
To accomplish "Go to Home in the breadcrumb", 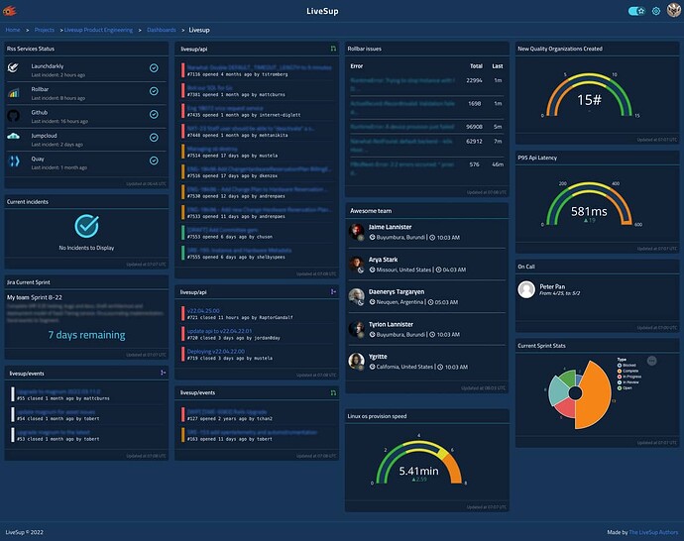I will [x=13, y=30].
